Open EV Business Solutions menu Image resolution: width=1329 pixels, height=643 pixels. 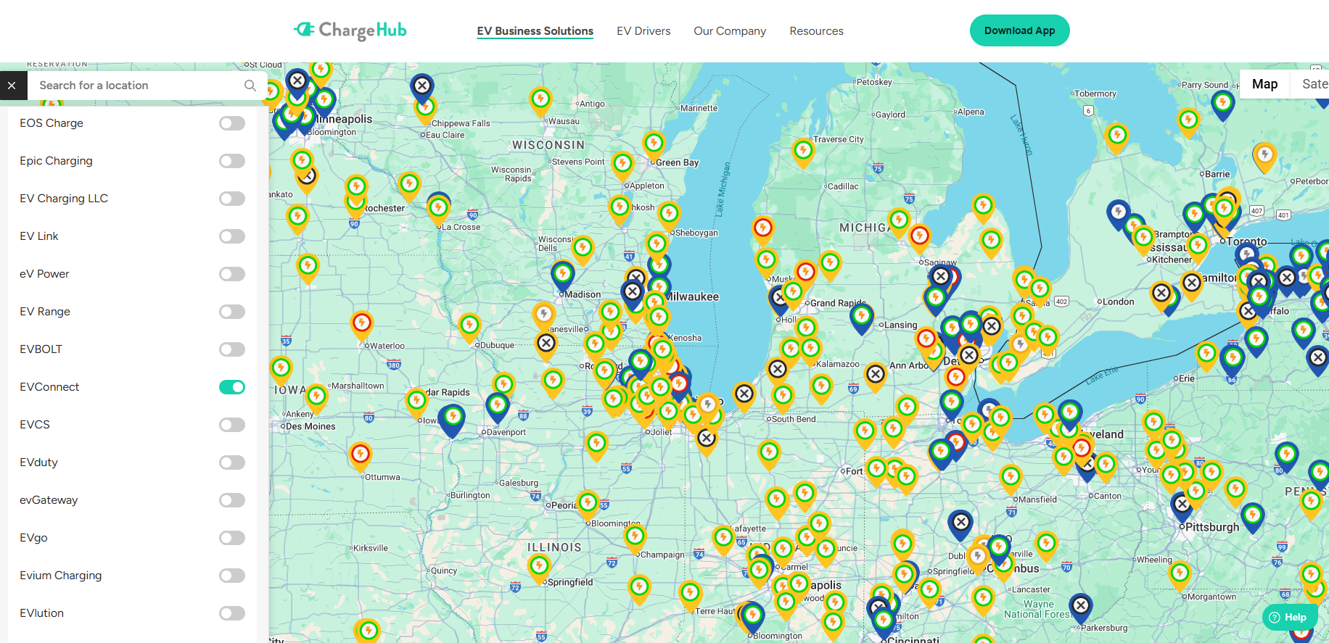tap(535, 31)
